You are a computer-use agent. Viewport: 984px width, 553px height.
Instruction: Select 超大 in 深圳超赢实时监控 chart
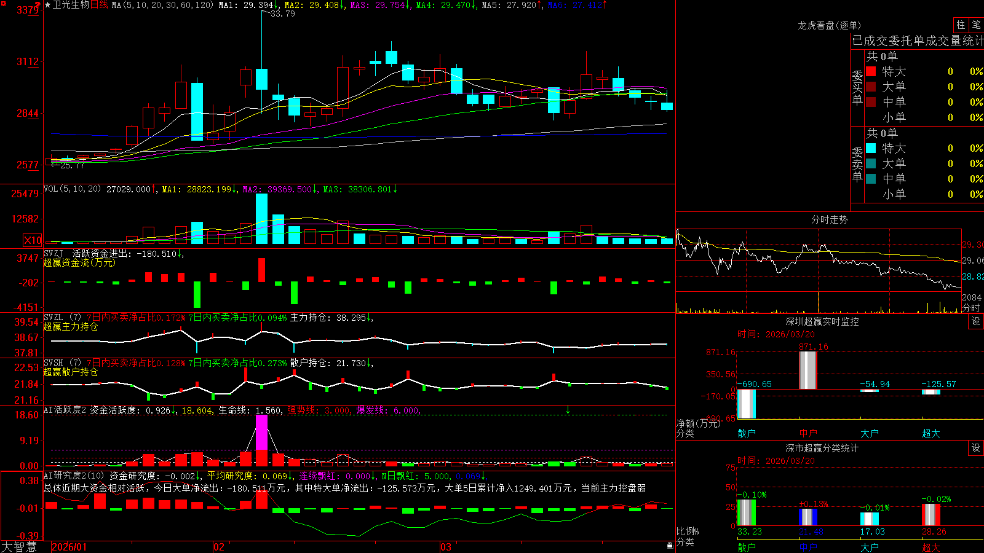(x=931, y=433)
